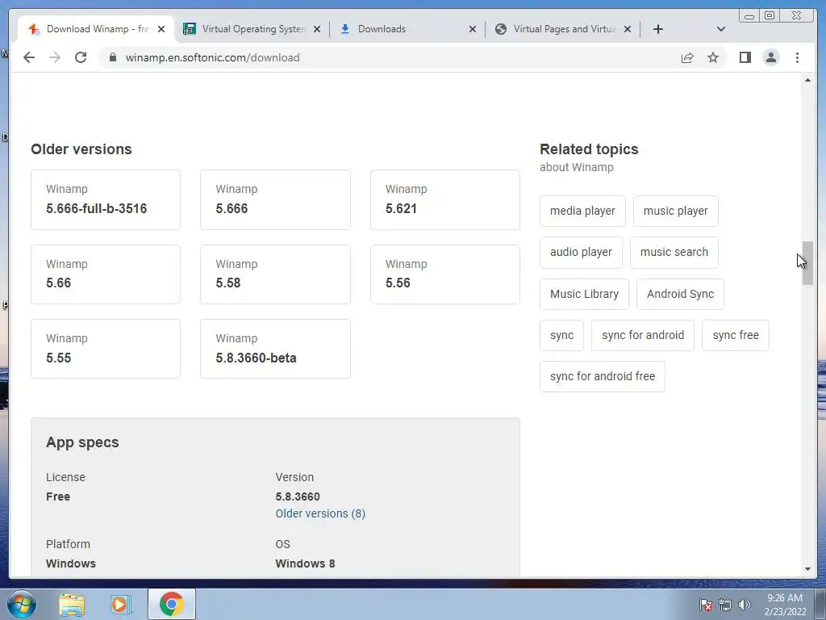Click the Chrome taskbar icon

(x=172, y=604)
